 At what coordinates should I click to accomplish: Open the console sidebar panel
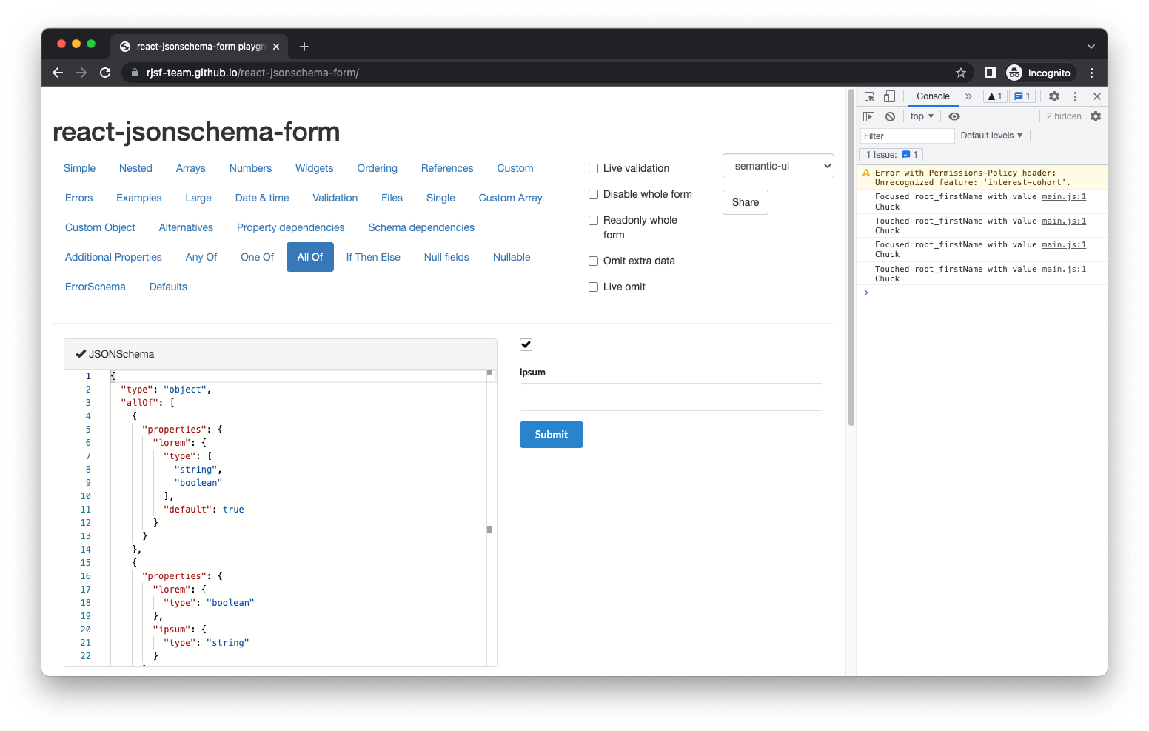tap(868, 116)
